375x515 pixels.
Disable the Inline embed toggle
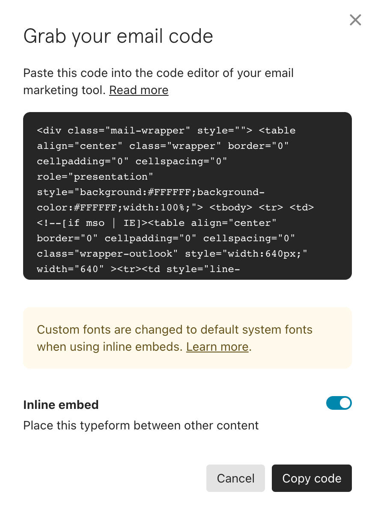[339, 403]
